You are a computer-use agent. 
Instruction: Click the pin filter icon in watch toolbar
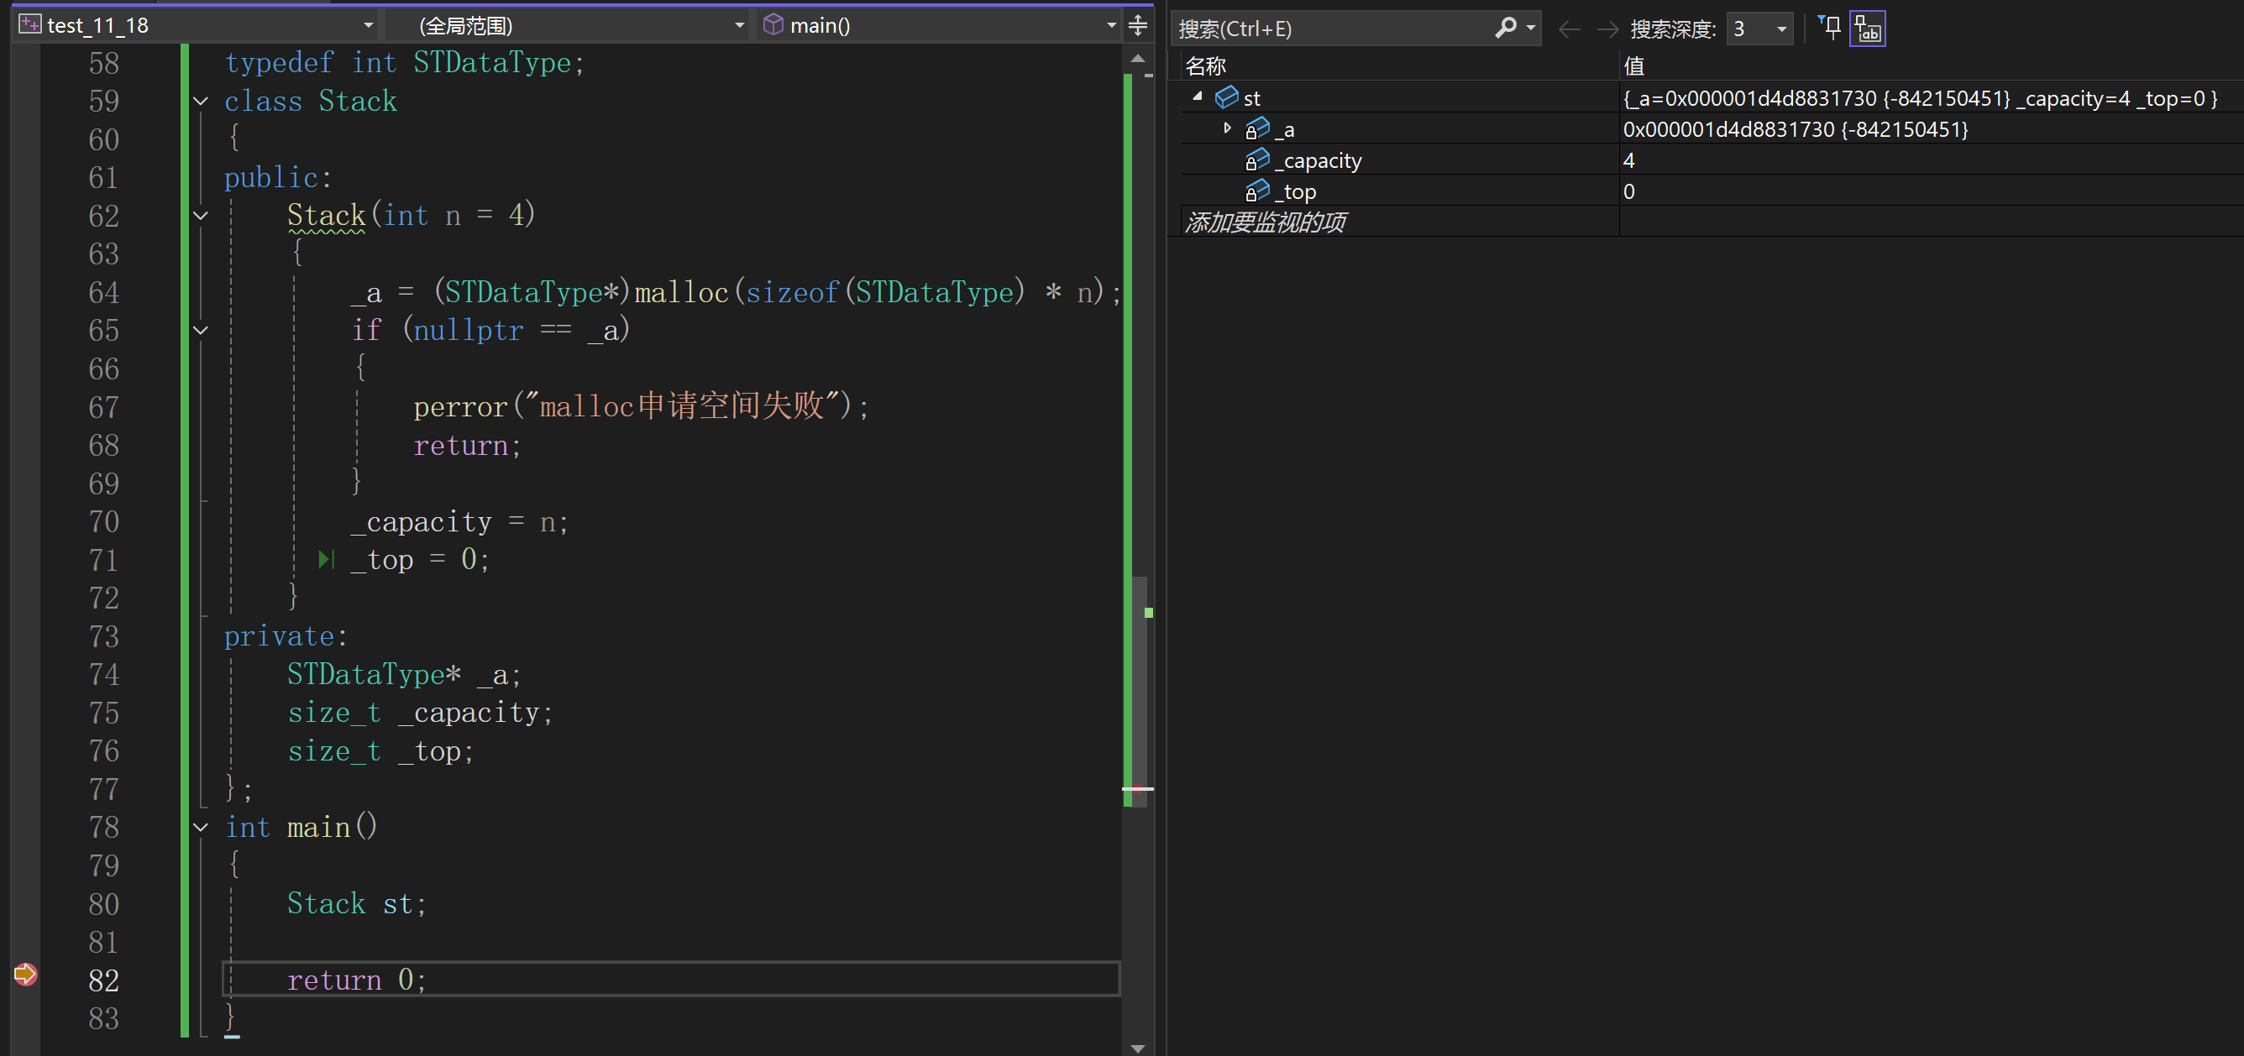coord(1830,28)
